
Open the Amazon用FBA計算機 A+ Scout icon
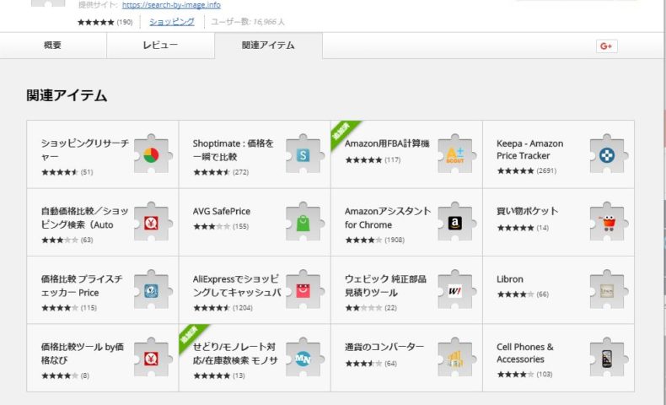tap(455, 155)
